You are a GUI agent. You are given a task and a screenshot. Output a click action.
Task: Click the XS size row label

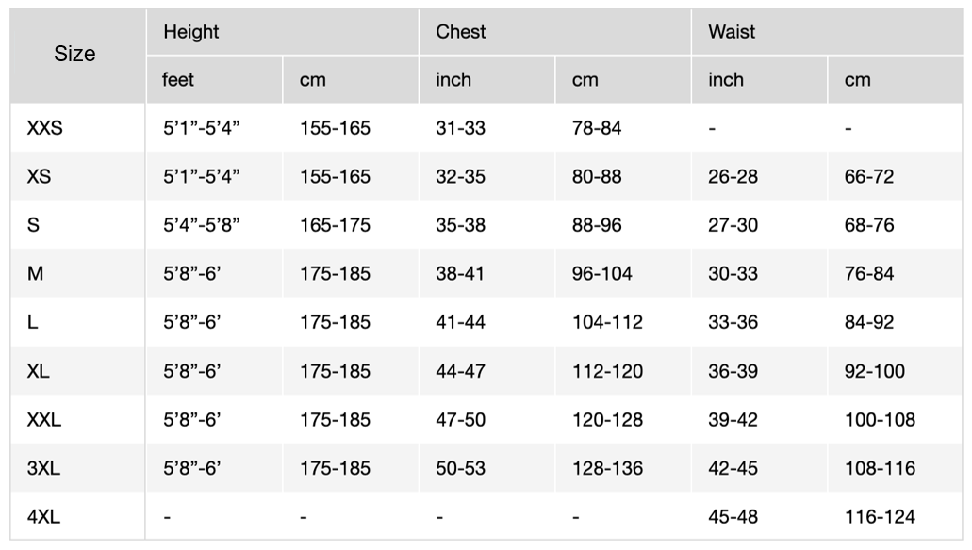[x=39, y=177]
